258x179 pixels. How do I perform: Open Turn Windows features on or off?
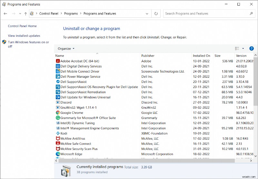click(28, 44)
